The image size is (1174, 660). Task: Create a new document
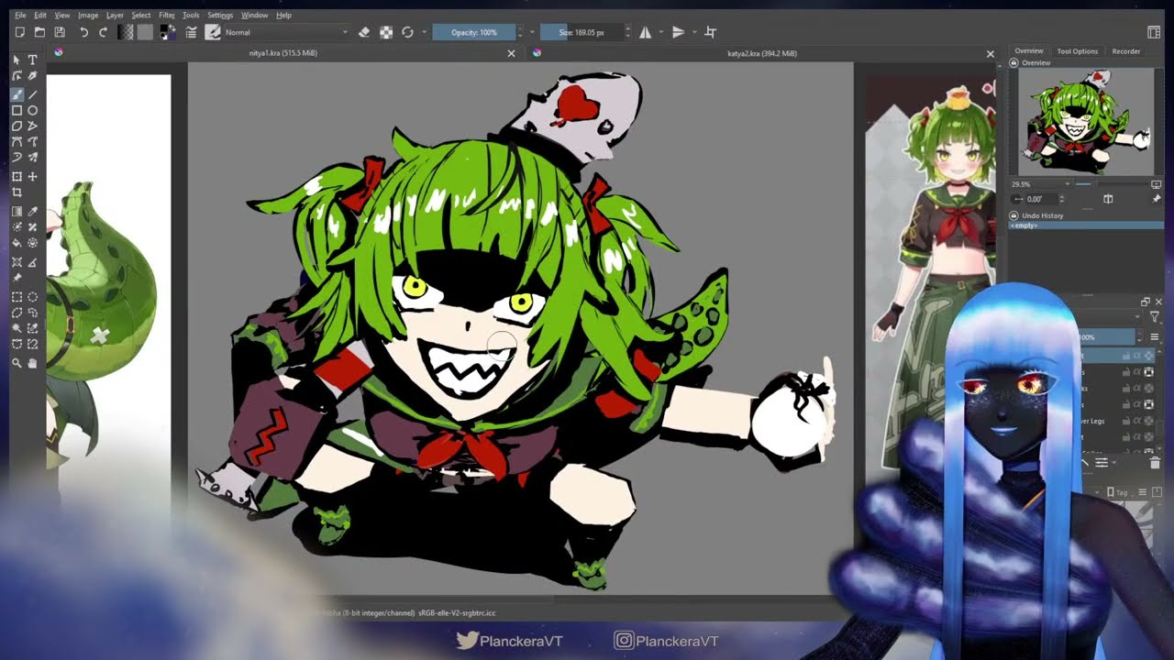tap(20, 32)
